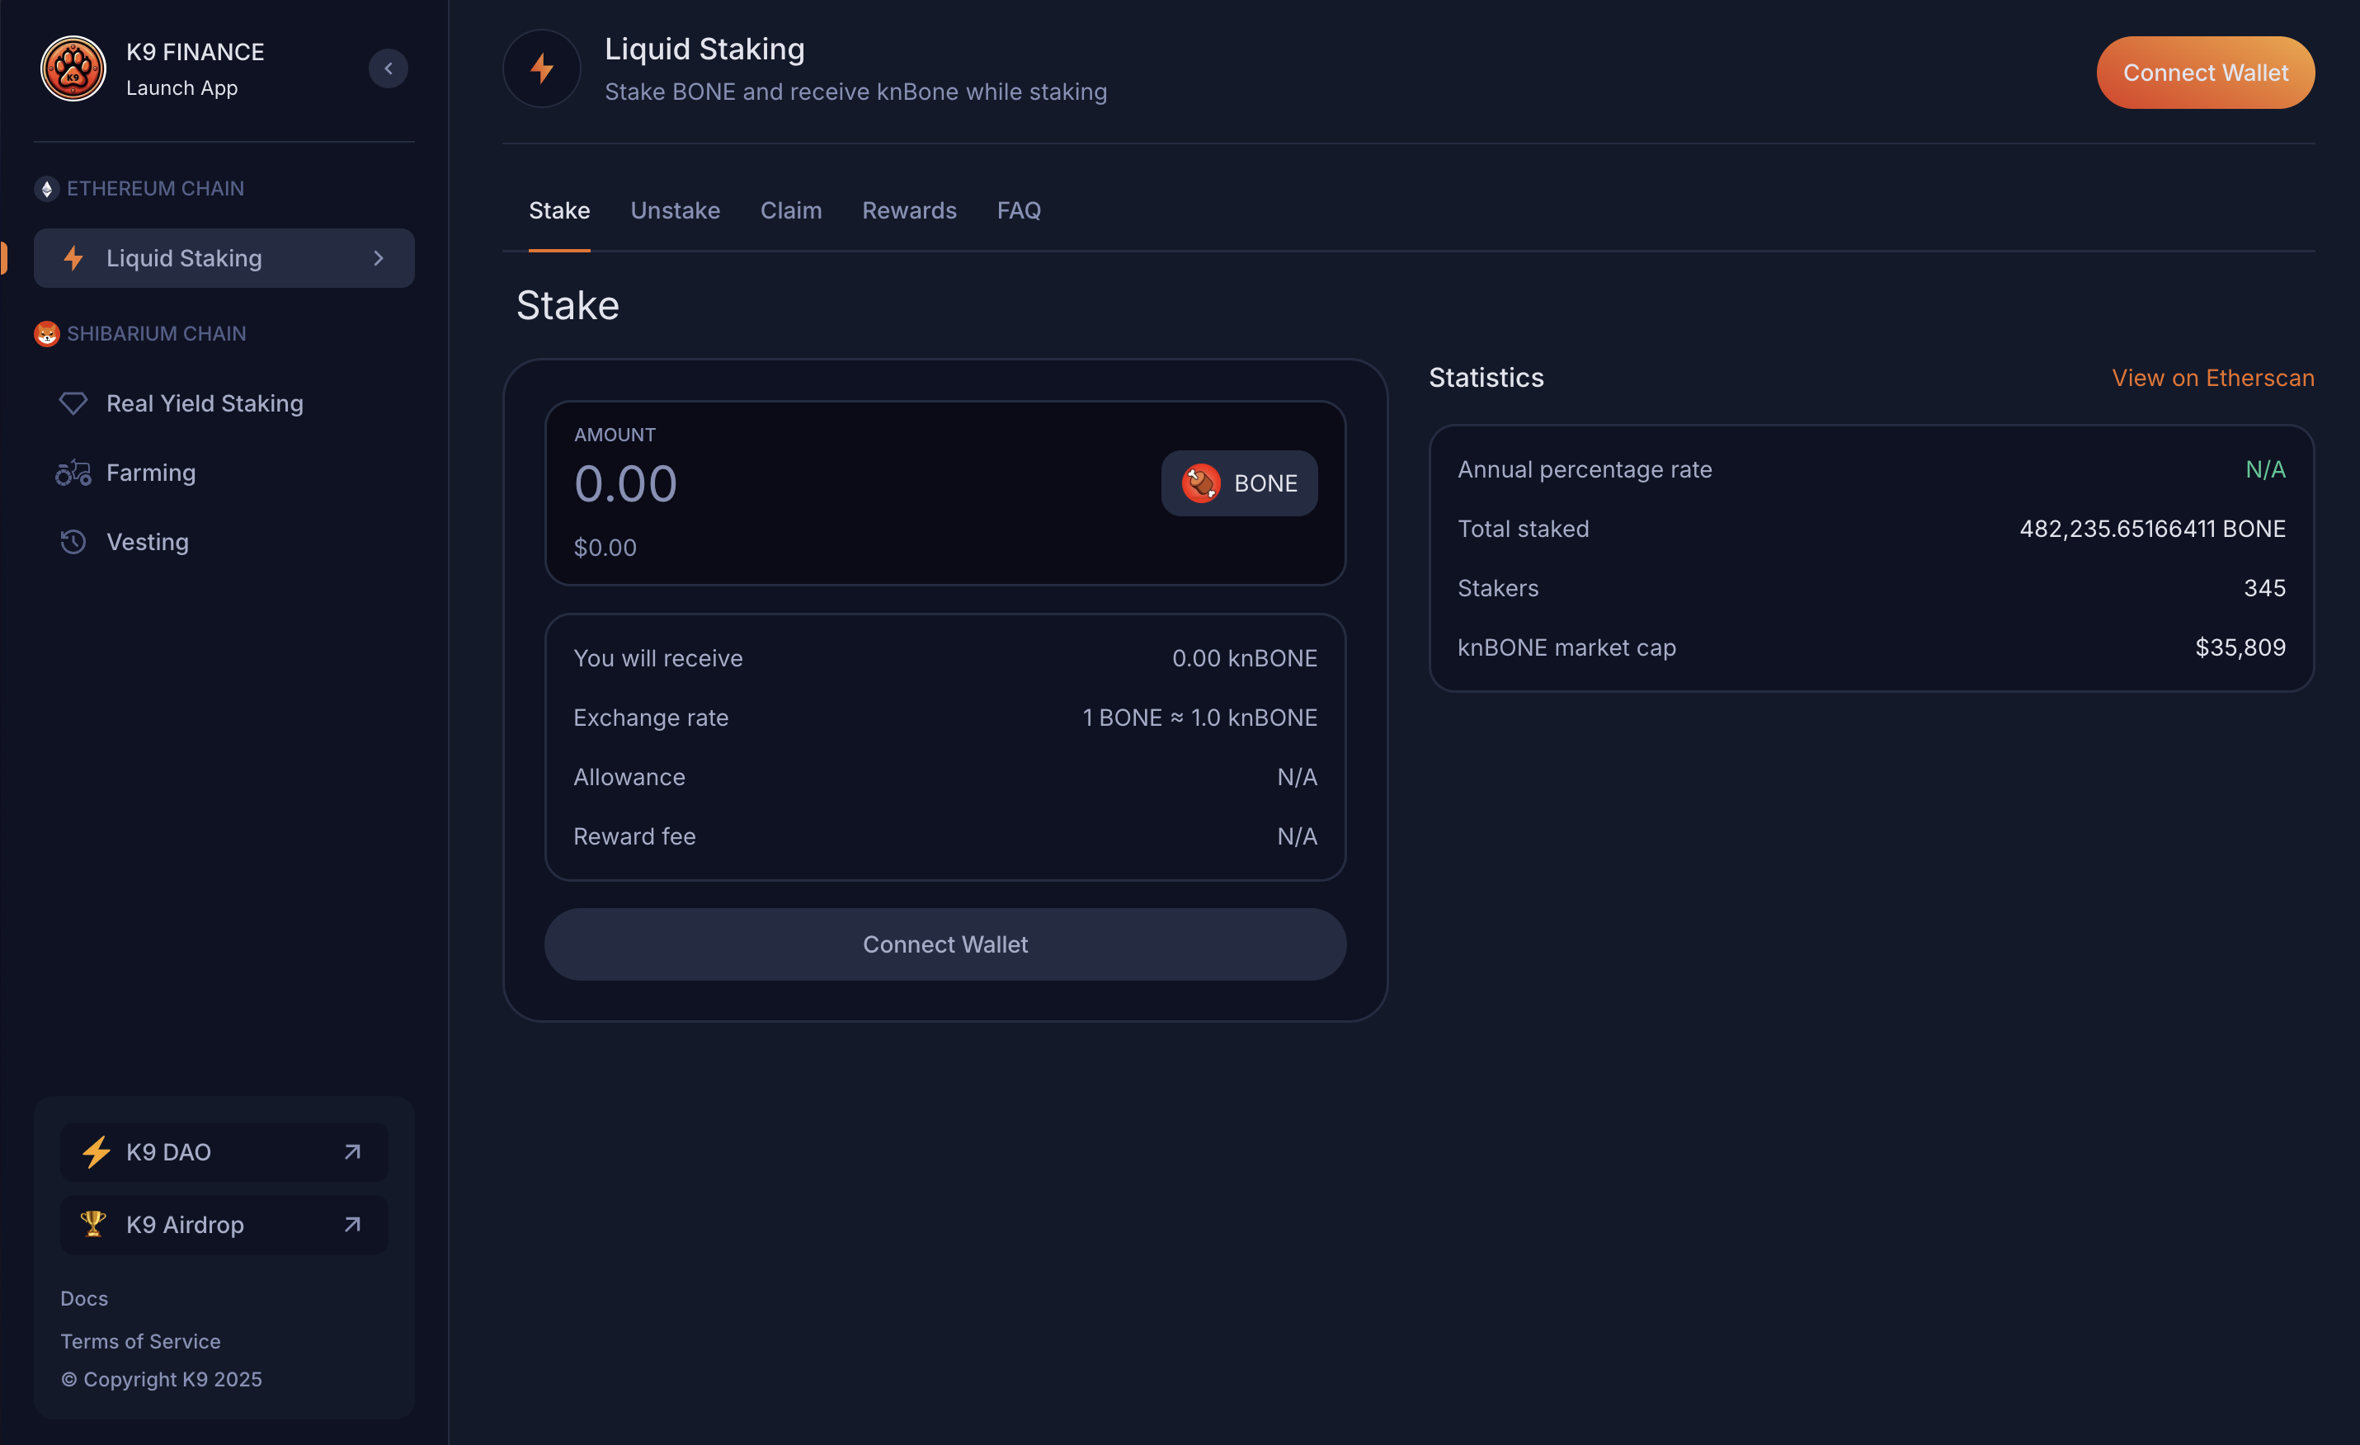Click the orange Connect Wallet button
Screen dimensions: 2360x1445
2205,73
